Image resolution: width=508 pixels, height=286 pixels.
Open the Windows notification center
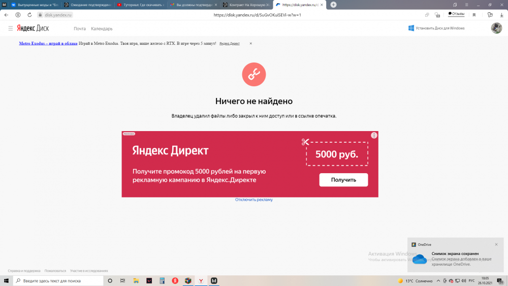coord(500,281)
